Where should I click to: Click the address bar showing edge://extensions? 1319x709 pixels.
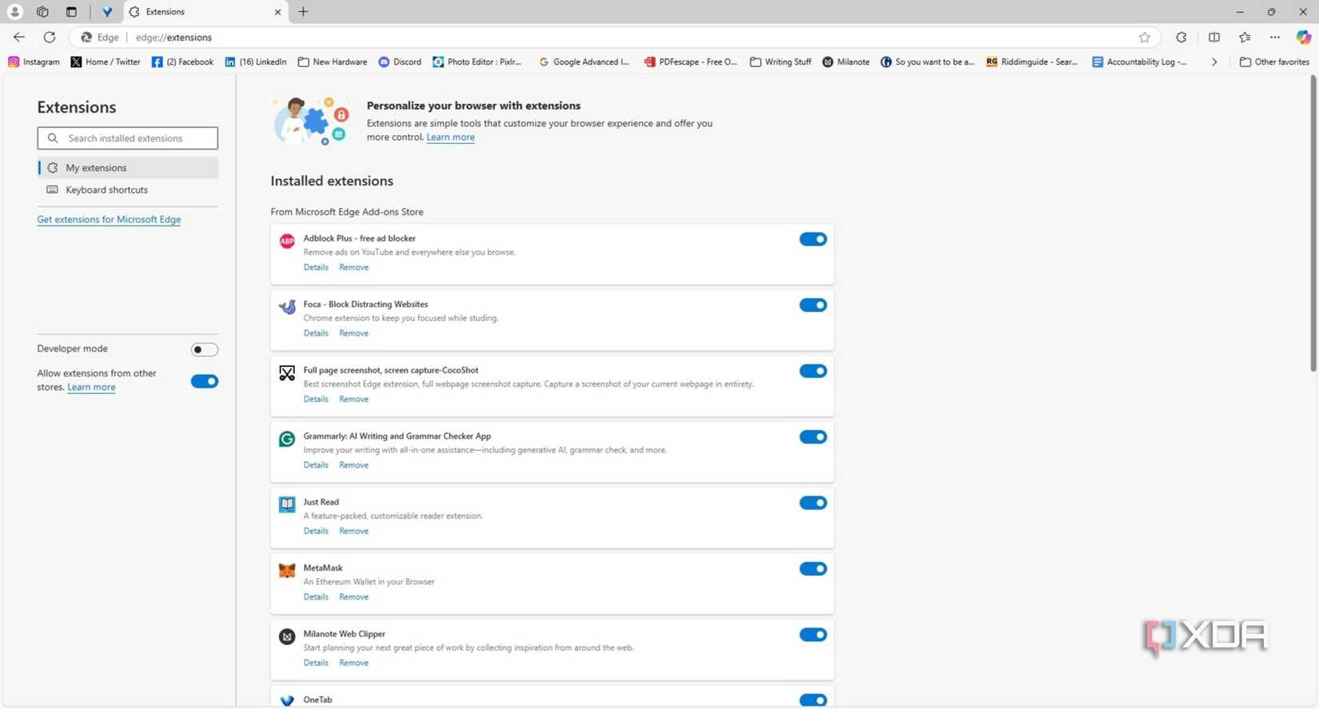pyautogui.click(x=614, y=38)
